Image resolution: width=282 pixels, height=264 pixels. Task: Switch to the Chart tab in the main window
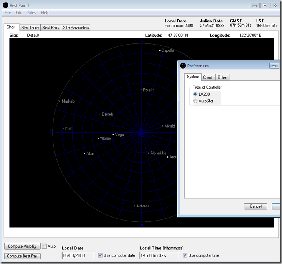[11, 27]
